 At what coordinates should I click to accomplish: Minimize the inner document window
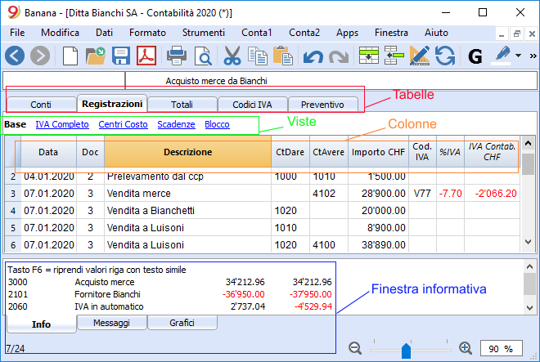click(502, 34)
